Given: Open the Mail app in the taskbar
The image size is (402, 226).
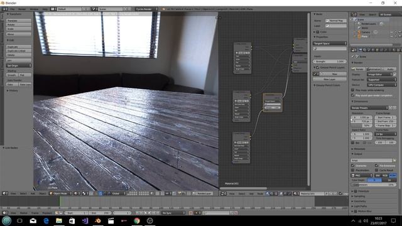Looking at the screenshot, I should pos(33,220).
